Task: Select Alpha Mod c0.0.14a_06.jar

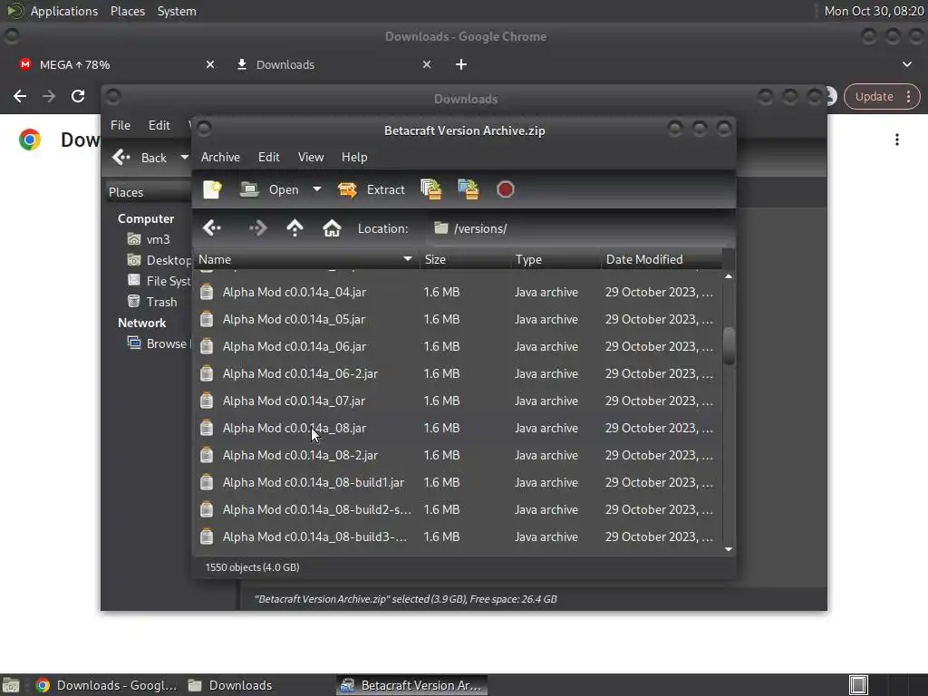Action: click(x=458, y=346)
